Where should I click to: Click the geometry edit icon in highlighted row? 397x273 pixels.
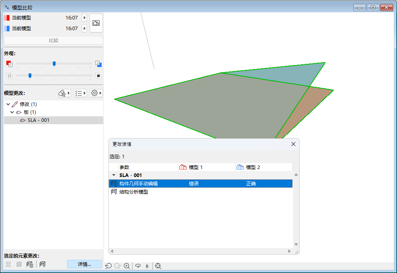[x=114, y=183]
